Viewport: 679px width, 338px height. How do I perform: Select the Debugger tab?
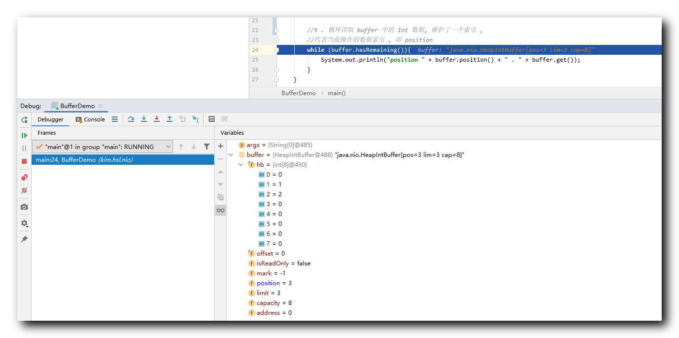51,119
